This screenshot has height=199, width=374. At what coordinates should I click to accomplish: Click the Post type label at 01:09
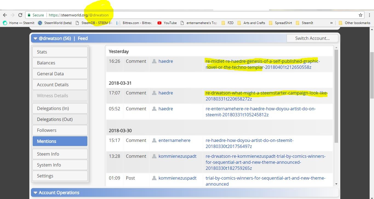coord(130,178)
